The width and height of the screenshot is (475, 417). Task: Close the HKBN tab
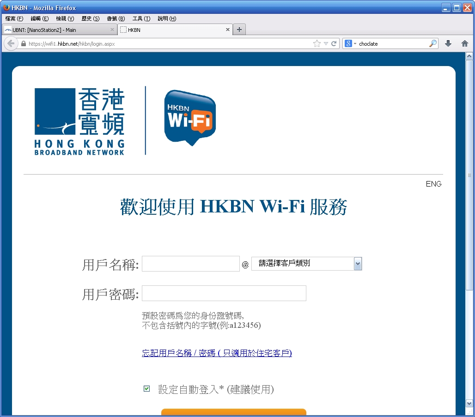[x=227, y=30]
